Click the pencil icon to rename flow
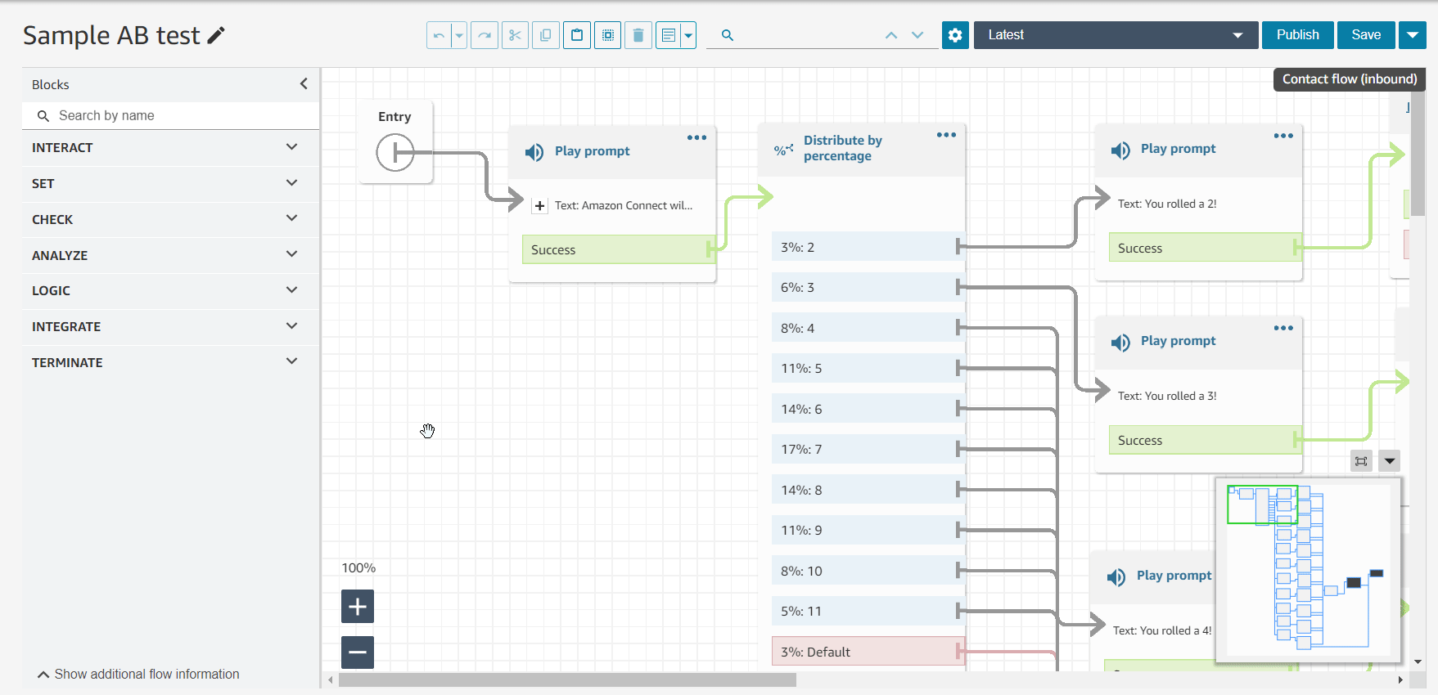 click(x=216, y=35)
